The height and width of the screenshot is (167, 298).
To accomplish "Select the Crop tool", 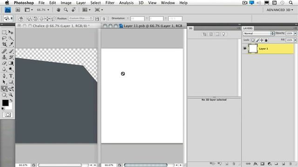I will (x=4, y=45).
